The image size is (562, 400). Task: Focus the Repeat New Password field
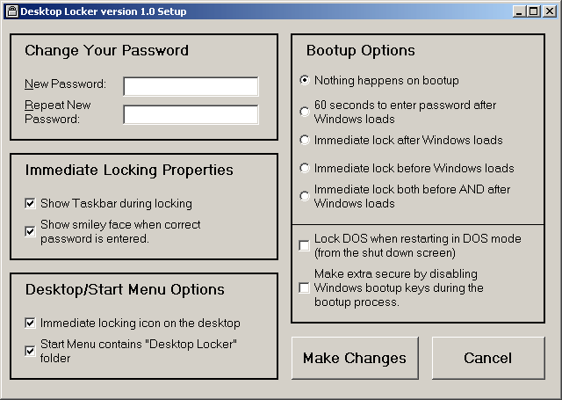pos(191,114)
